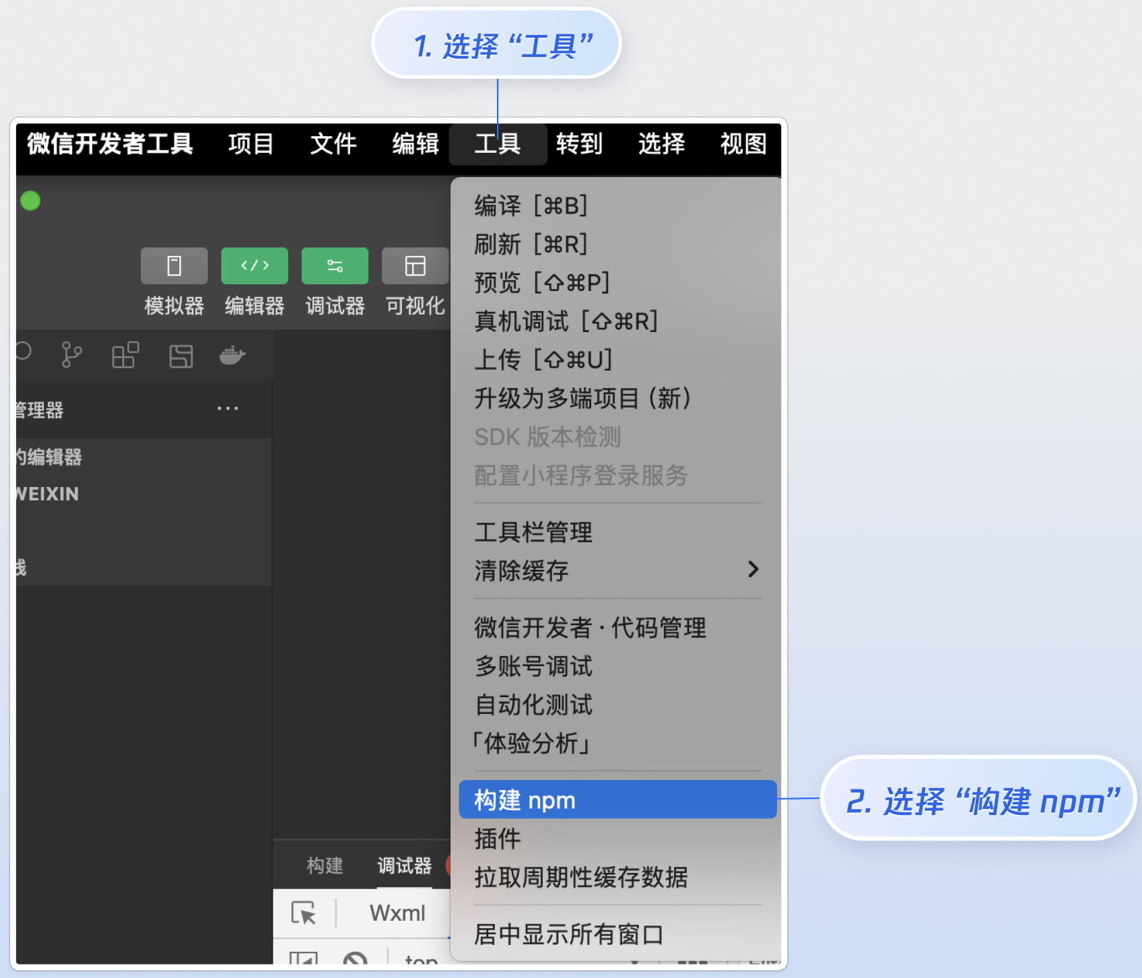
Task: Open the visualization (可视化) toolbar button
Action: pos(415,266)
